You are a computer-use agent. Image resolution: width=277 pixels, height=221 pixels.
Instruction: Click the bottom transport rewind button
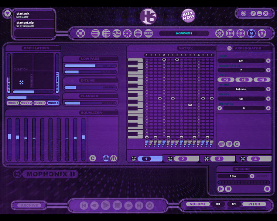[95, 205]
